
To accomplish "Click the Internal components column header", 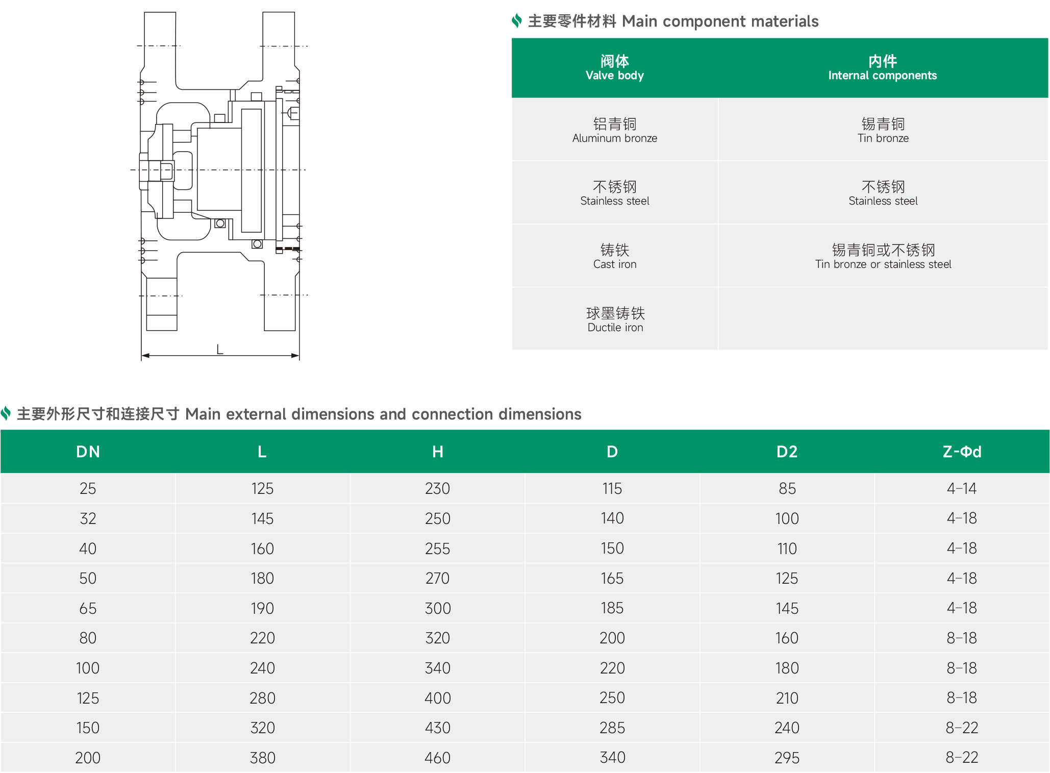I will click(882, 68).
